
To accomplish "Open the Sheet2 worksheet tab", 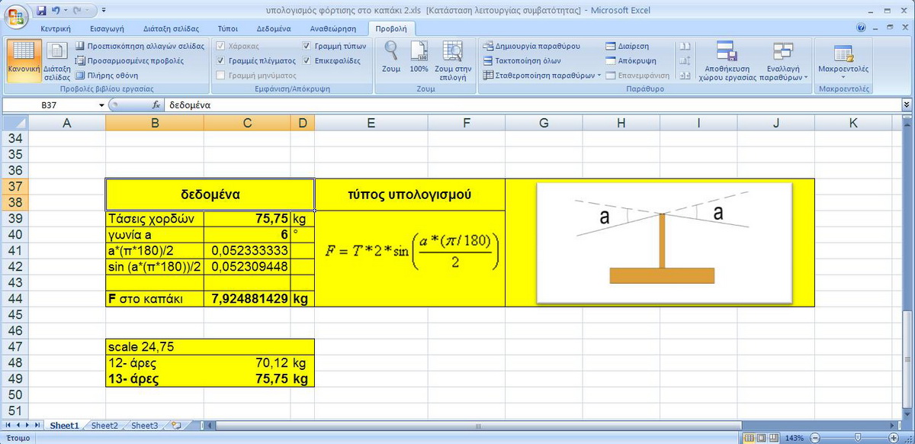I will coord(104,426).
